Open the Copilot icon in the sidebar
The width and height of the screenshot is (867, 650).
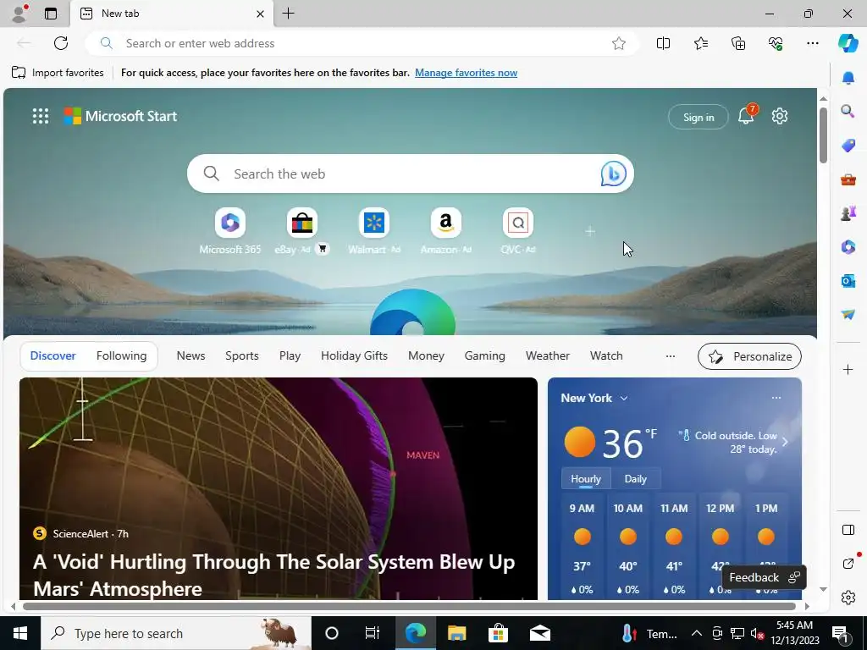coord(848,43)
